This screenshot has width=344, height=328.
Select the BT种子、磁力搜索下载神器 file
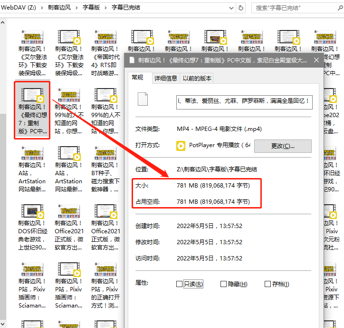point(105,169)
